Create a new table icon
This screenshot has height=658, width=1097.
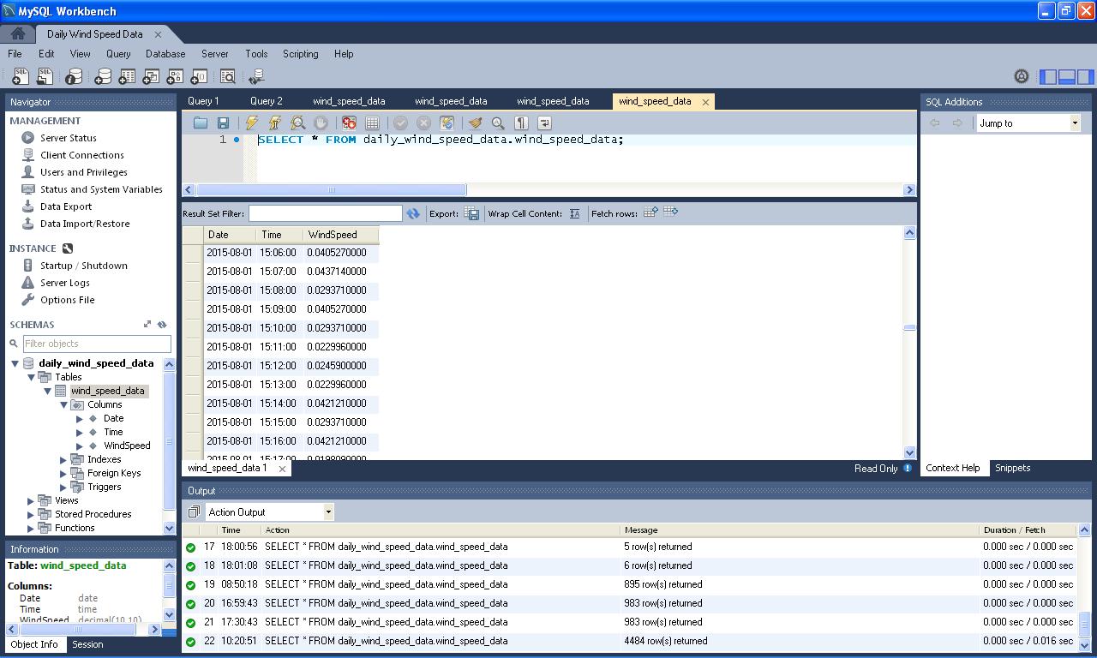[127, 76]
